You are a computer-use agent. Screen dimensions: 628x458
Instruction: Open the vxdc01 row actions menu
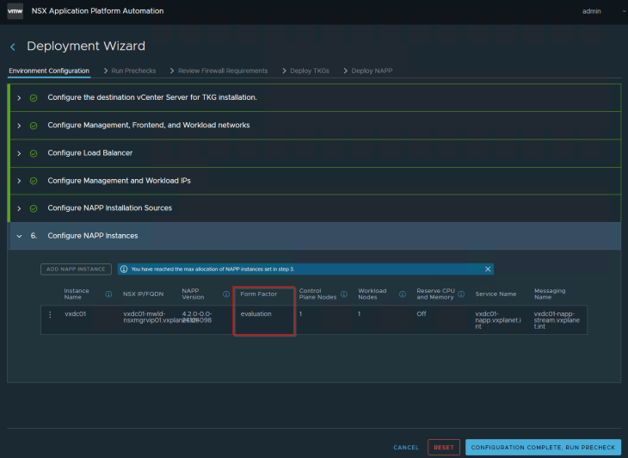click(x=50, y=314)
